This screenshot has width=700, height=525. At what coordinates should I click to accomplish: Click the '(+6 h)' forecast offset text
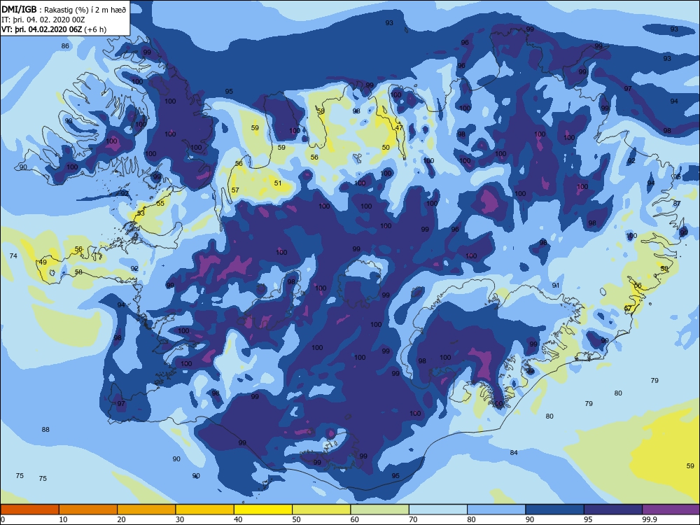[x=95, y=29]
